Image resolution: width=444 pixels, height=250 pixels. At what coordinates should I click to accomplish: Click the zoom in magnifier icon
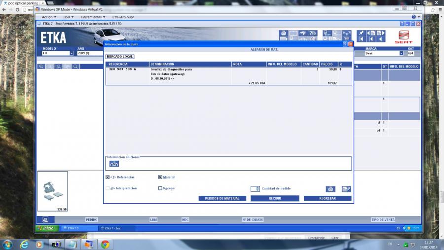point(42,67)
